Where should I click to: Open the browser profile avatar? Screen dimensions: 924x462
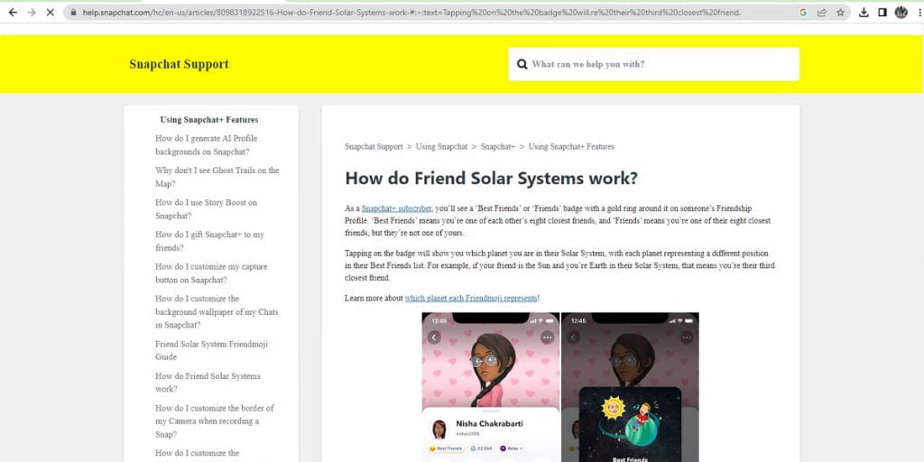[x=901, y=12]
